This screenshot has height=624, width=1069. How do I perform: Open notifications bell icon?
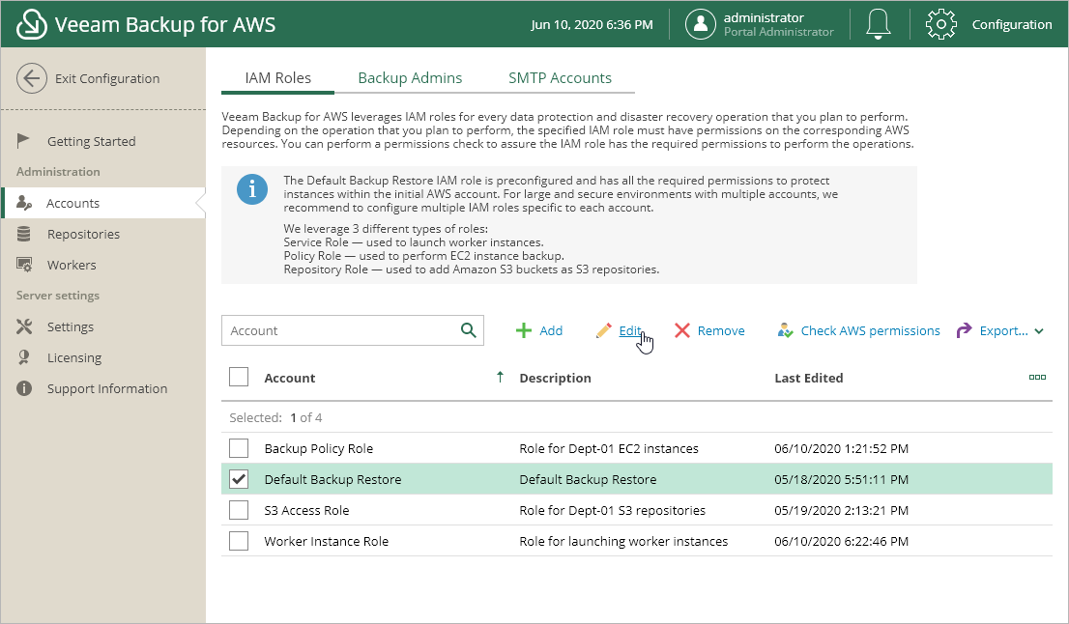point(878,24)
